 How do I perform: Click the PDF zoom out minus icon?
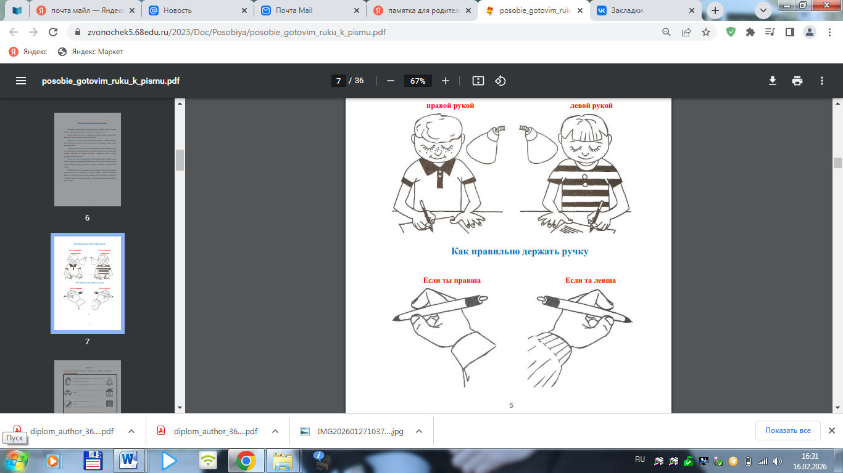[390, 81]
